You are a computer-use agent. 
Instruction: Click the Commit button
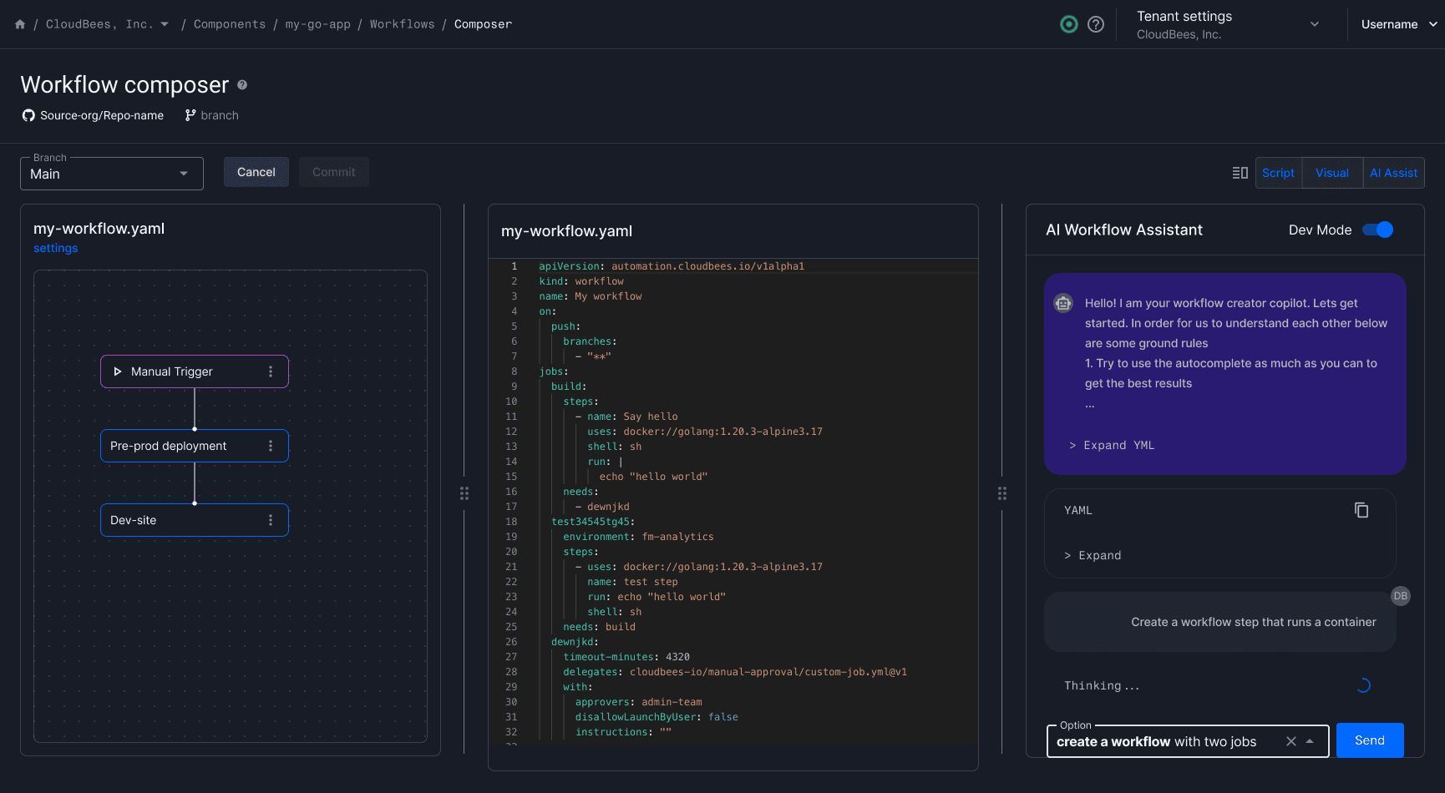[x=334, y=172]
